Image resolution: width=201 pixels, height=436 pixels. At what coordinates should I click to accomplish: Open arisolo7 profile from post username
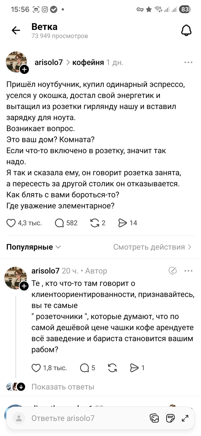tap(49, 62)
